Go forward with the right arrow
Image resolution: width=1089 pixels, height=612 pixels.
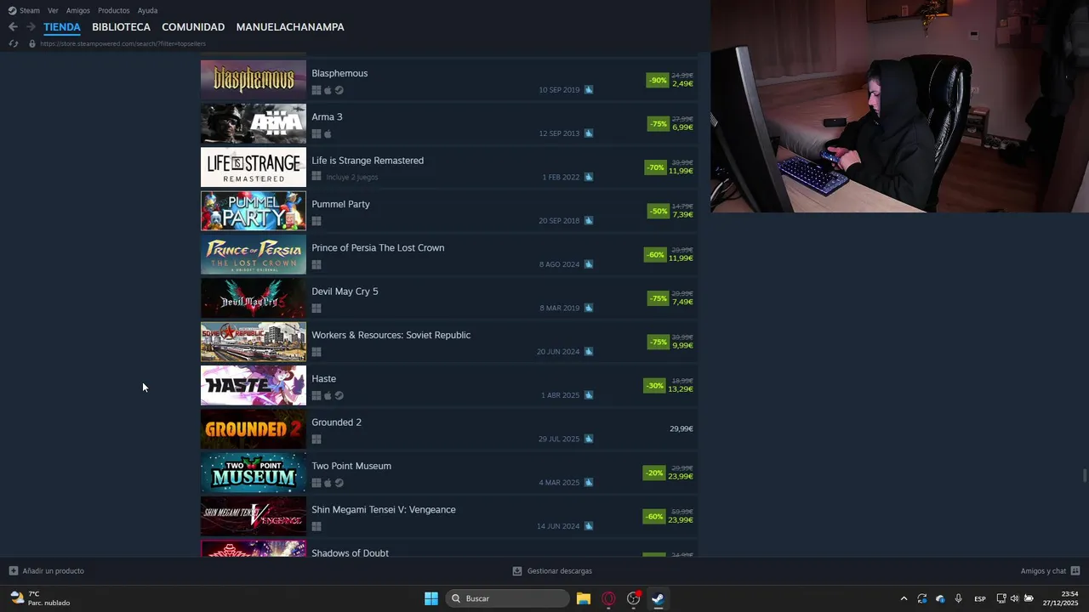click(x=31, y=27)
